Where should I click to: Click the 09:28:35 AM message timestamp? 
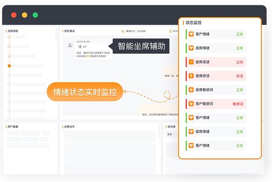83,42
